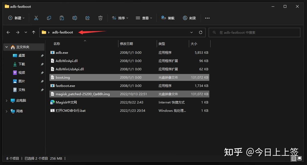
Task: Open the address bar history dropdown
Action: [191, 32]
